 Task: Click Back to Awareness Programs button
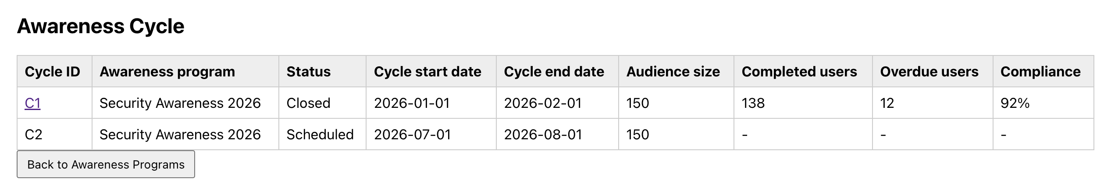pyautogui.click(x=106, y=165)
